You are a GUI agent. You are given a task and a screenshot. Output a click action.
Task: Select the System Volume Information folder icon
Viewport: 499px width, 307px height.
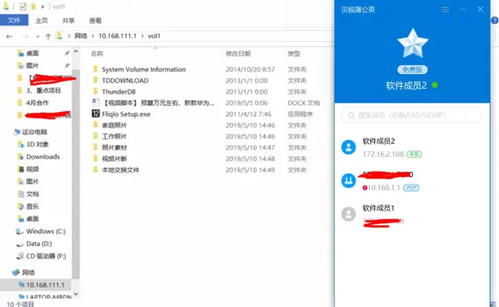(95, 69)
